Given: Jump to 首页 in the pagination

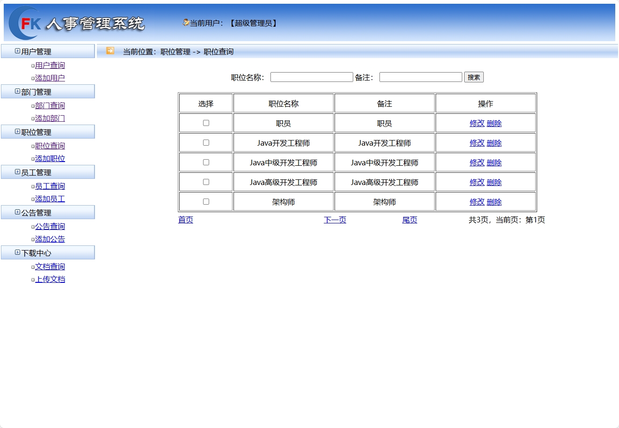Looking at the screenshot, I should click(x=186, y=220).
